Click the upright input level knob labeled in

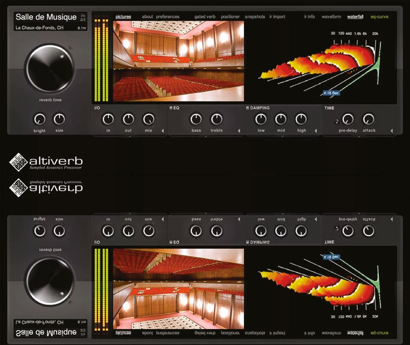[x=108, y=119]
